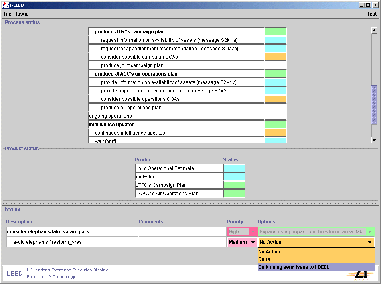Click 'Joint Operational Estimate' product entry
This screenshot has height=284, width=381.
pyautogui.click(x=179, y=168)
